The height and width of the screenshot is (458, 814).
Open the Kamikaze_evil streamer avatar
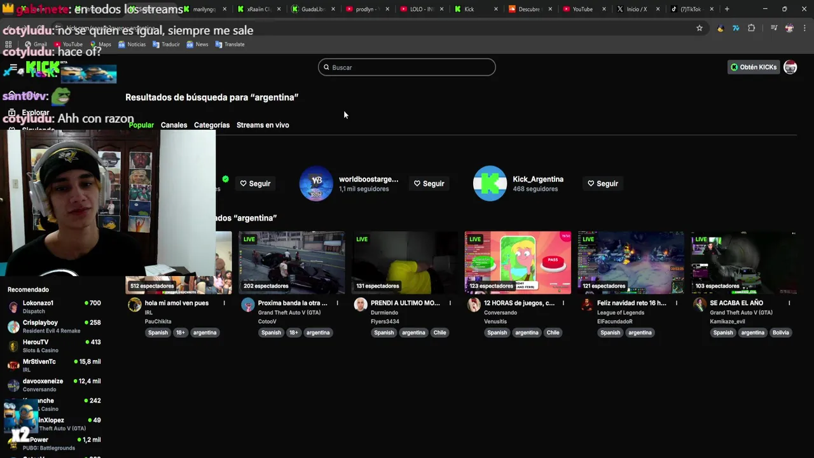(x=700, y=305)
